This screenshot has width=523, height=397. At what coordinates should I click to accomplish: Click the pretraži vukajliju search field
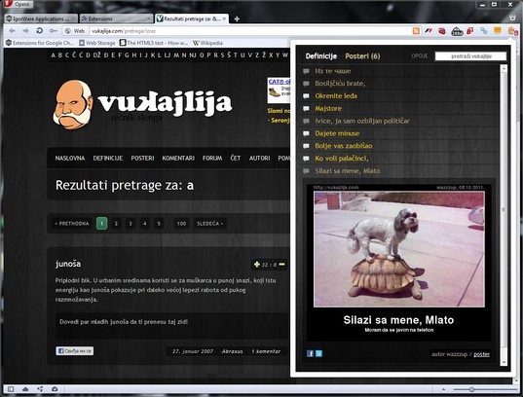470,56
